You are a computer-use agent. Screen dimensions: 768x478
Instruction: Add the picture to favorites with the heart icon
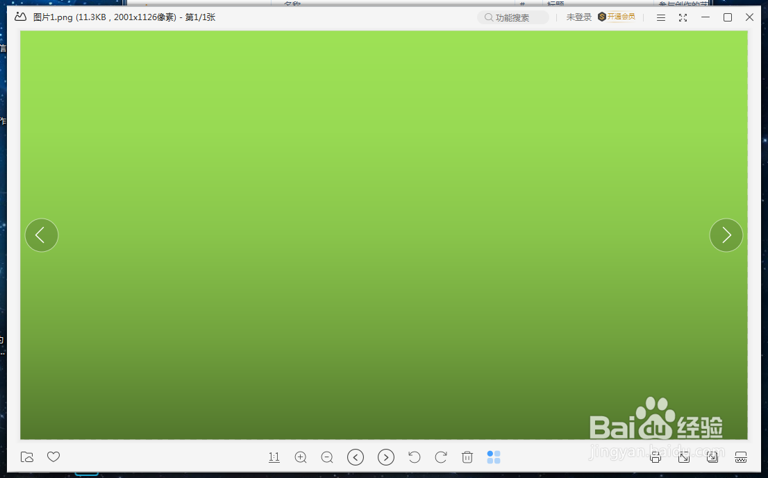tap(53, 456)
